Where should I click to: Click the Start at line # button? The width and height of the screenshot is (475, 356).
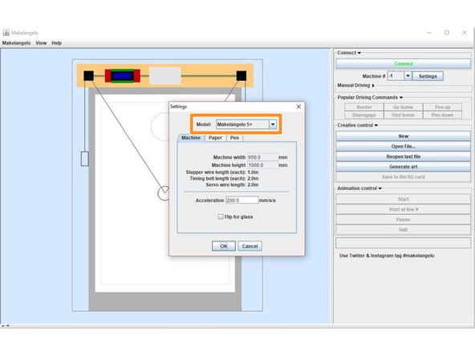pyautogui.click(x=404, y=209)
